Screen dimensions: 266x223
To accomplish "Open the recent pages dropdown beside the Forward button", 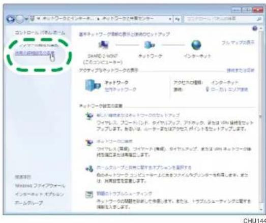I will 26,19.
